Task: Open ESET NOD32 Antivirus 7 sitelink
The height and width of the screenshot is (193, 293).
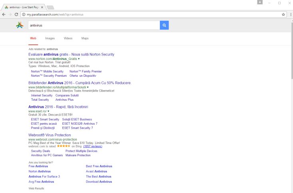Action: [80, 123]
